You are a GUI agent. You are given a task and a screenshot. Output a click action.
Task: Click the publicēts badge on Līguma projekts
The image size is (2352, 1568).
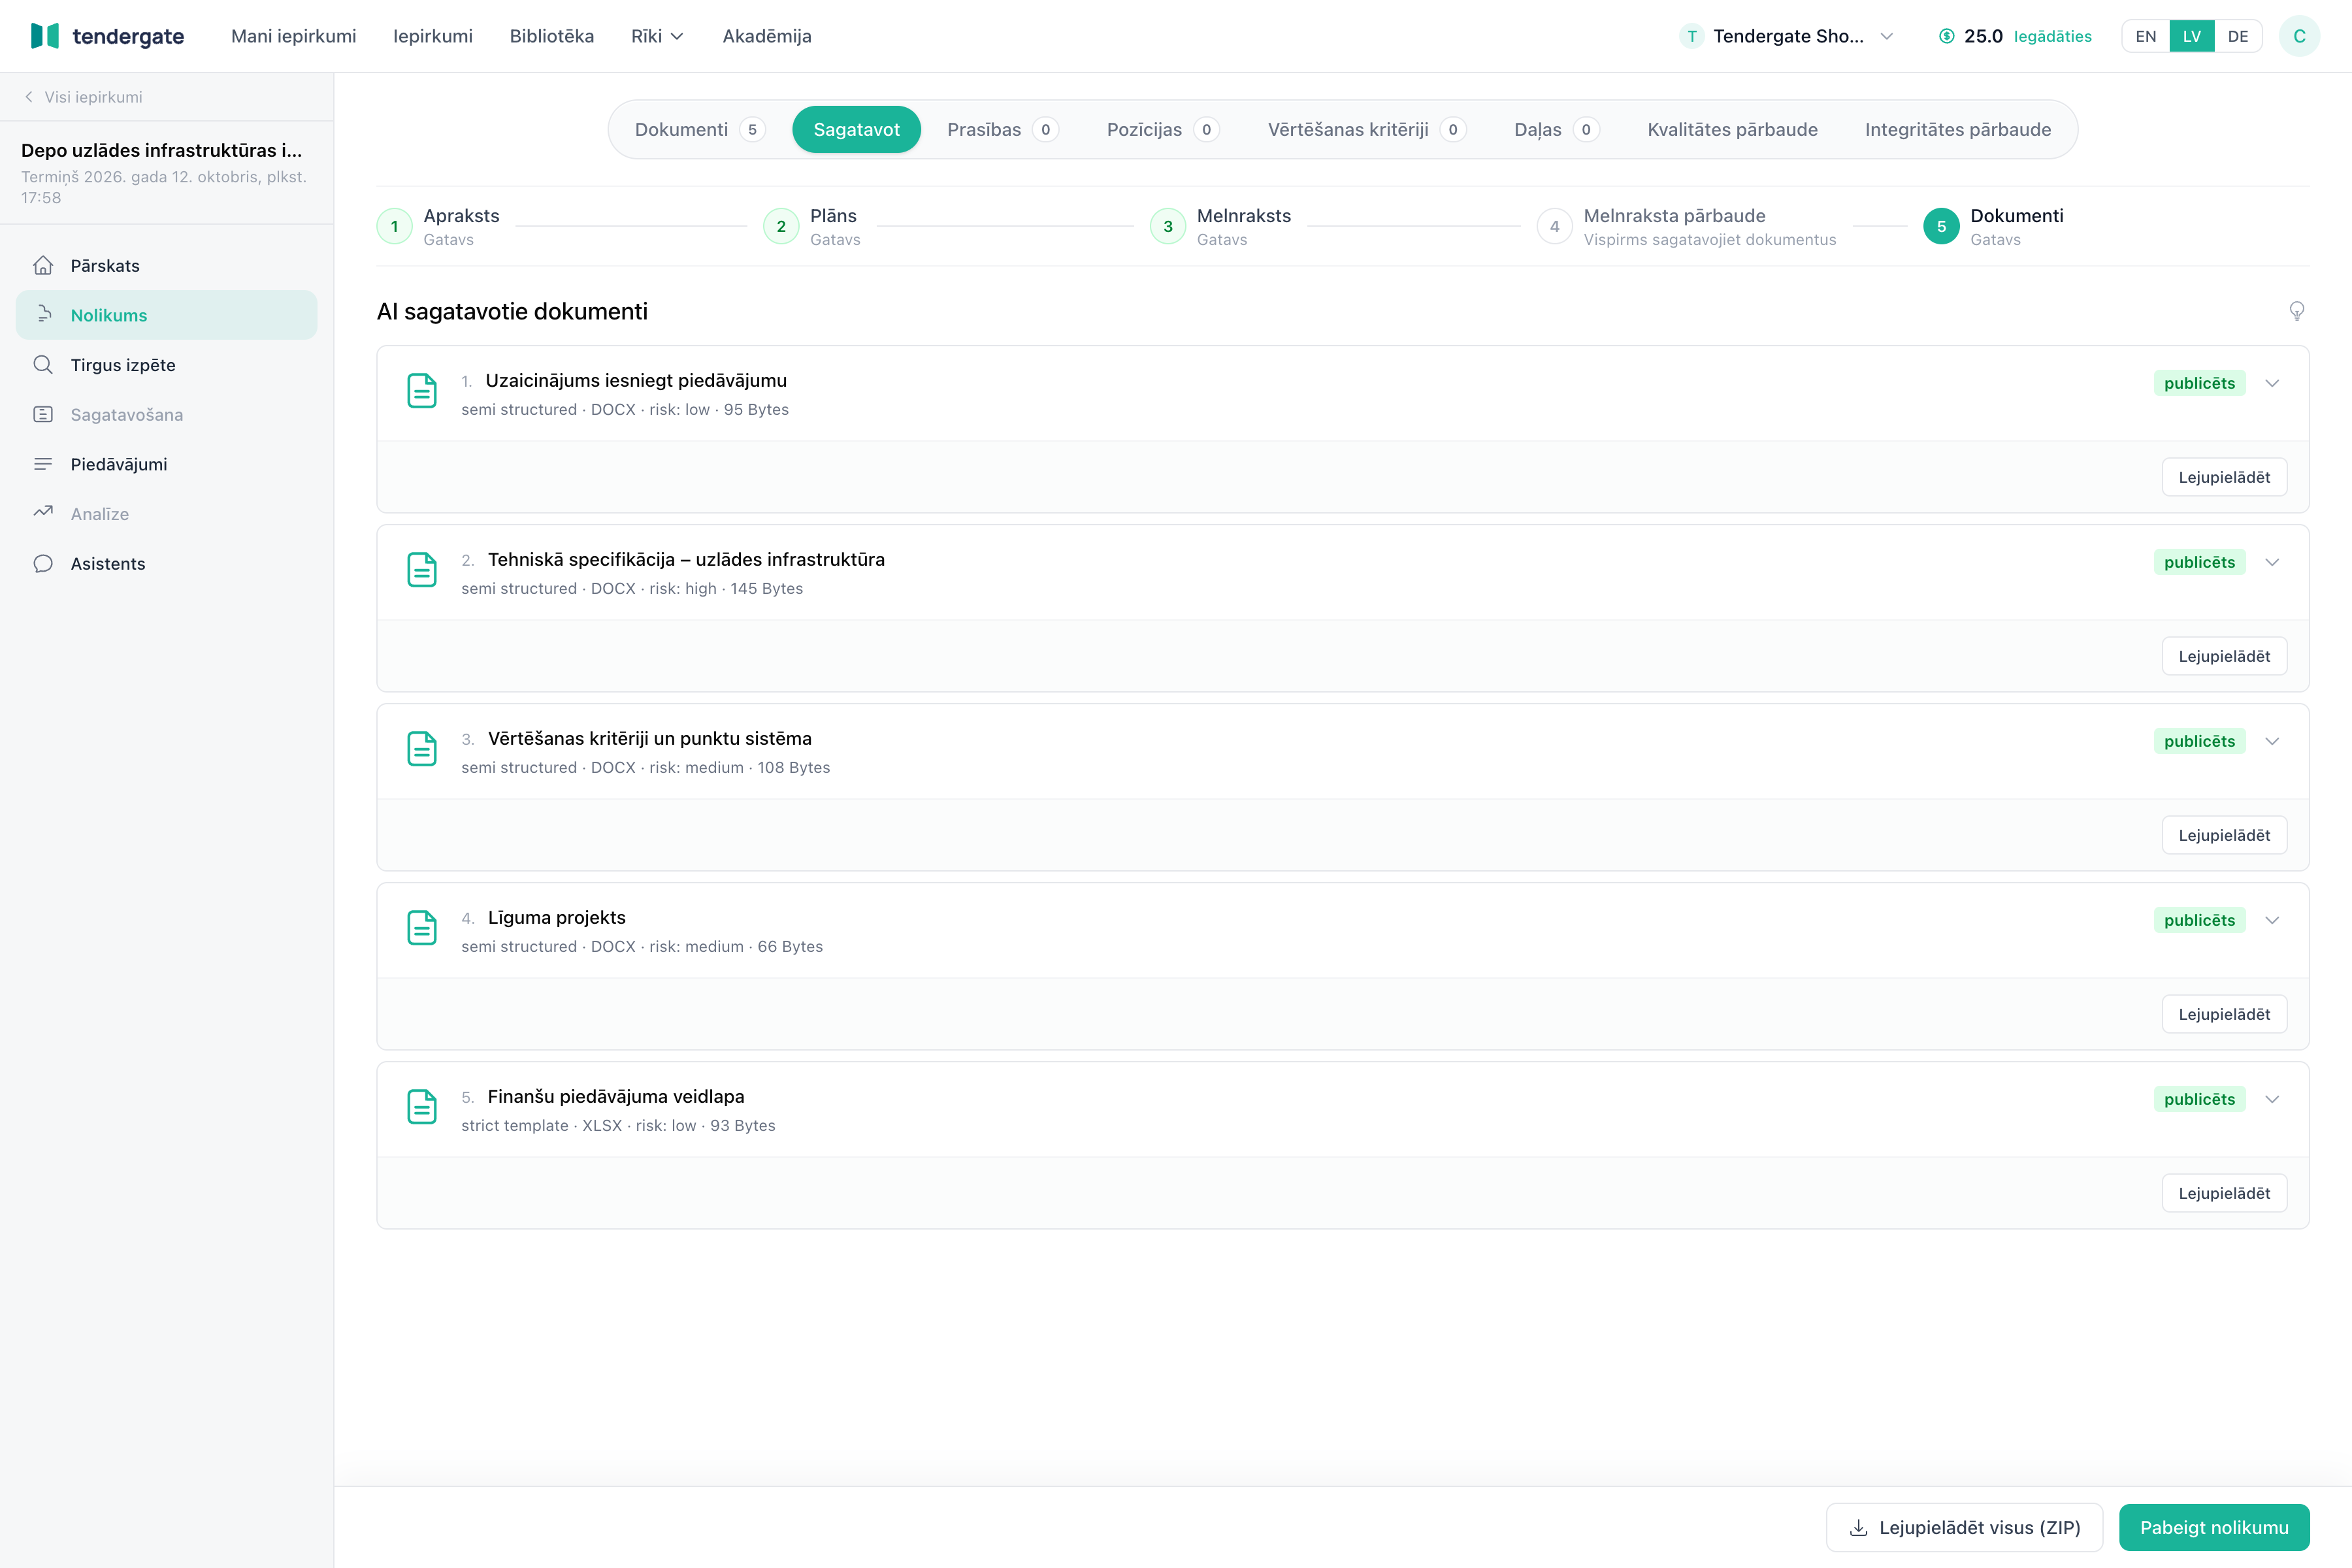[2199, 920]
